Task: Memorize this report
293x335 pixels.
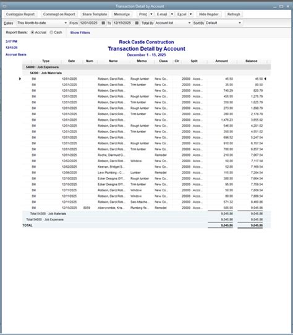Action: tap(122, 14)
